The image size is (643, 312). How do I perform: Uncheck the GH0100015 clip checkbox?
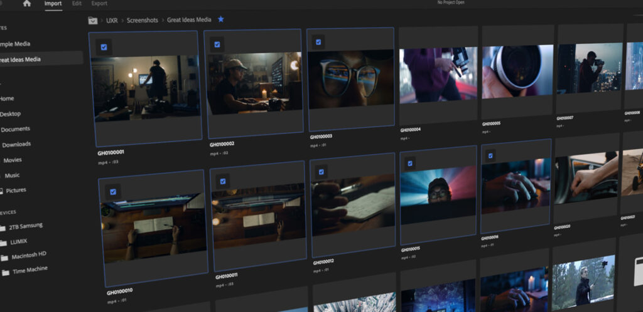point(409,164)
